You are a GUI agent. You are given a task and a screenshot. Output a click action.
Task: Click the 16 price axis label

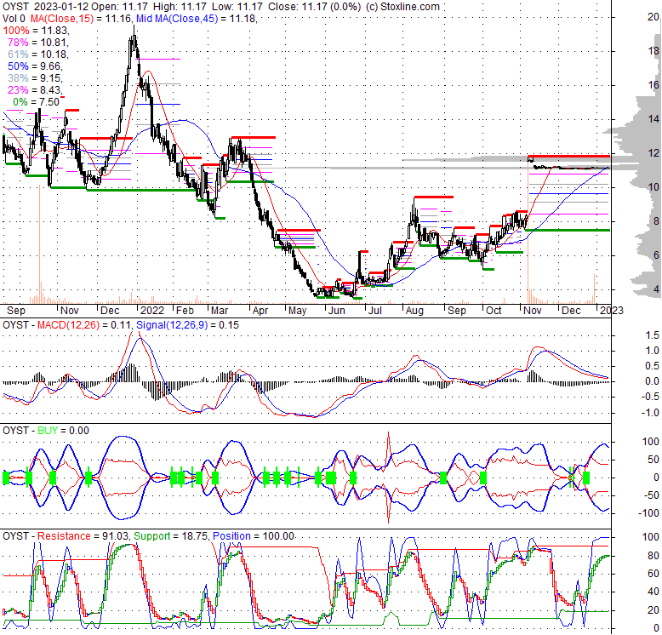pyautogui.click(x=653, y=85)
